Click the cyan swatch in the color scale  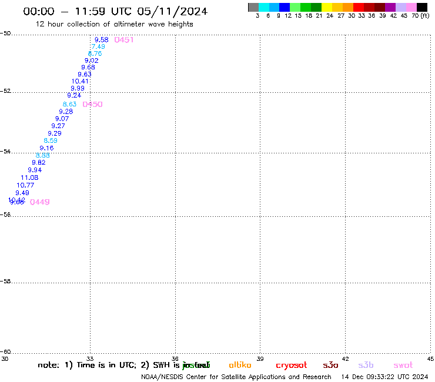(x=264, y=7)
